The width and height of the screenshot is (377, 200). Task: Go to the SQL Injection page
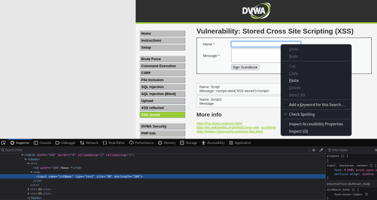click(x=162, y=87)
